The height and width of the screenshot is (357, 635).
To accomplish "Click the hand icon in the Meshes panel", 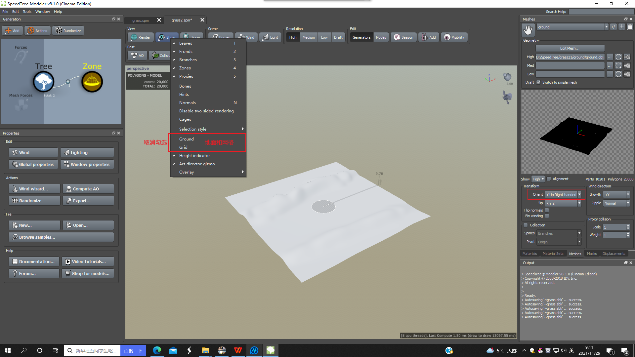I will pyautogui.click(x=528, y=30).
